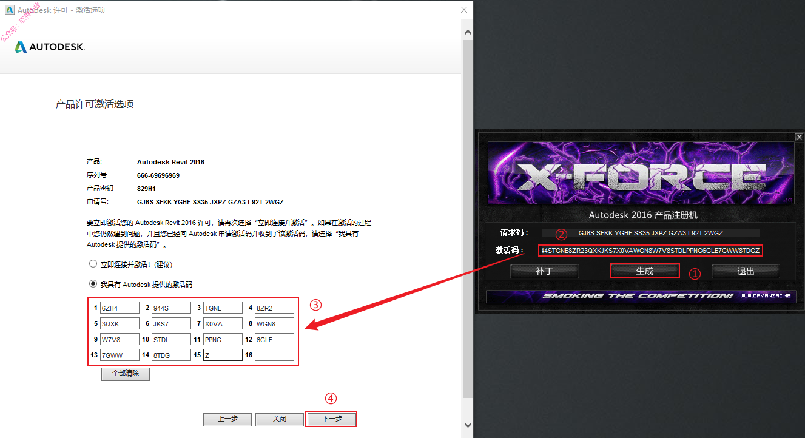Click the Autodesk logo in header
Viewport: 805px width, 438px height.
(50, 47)
